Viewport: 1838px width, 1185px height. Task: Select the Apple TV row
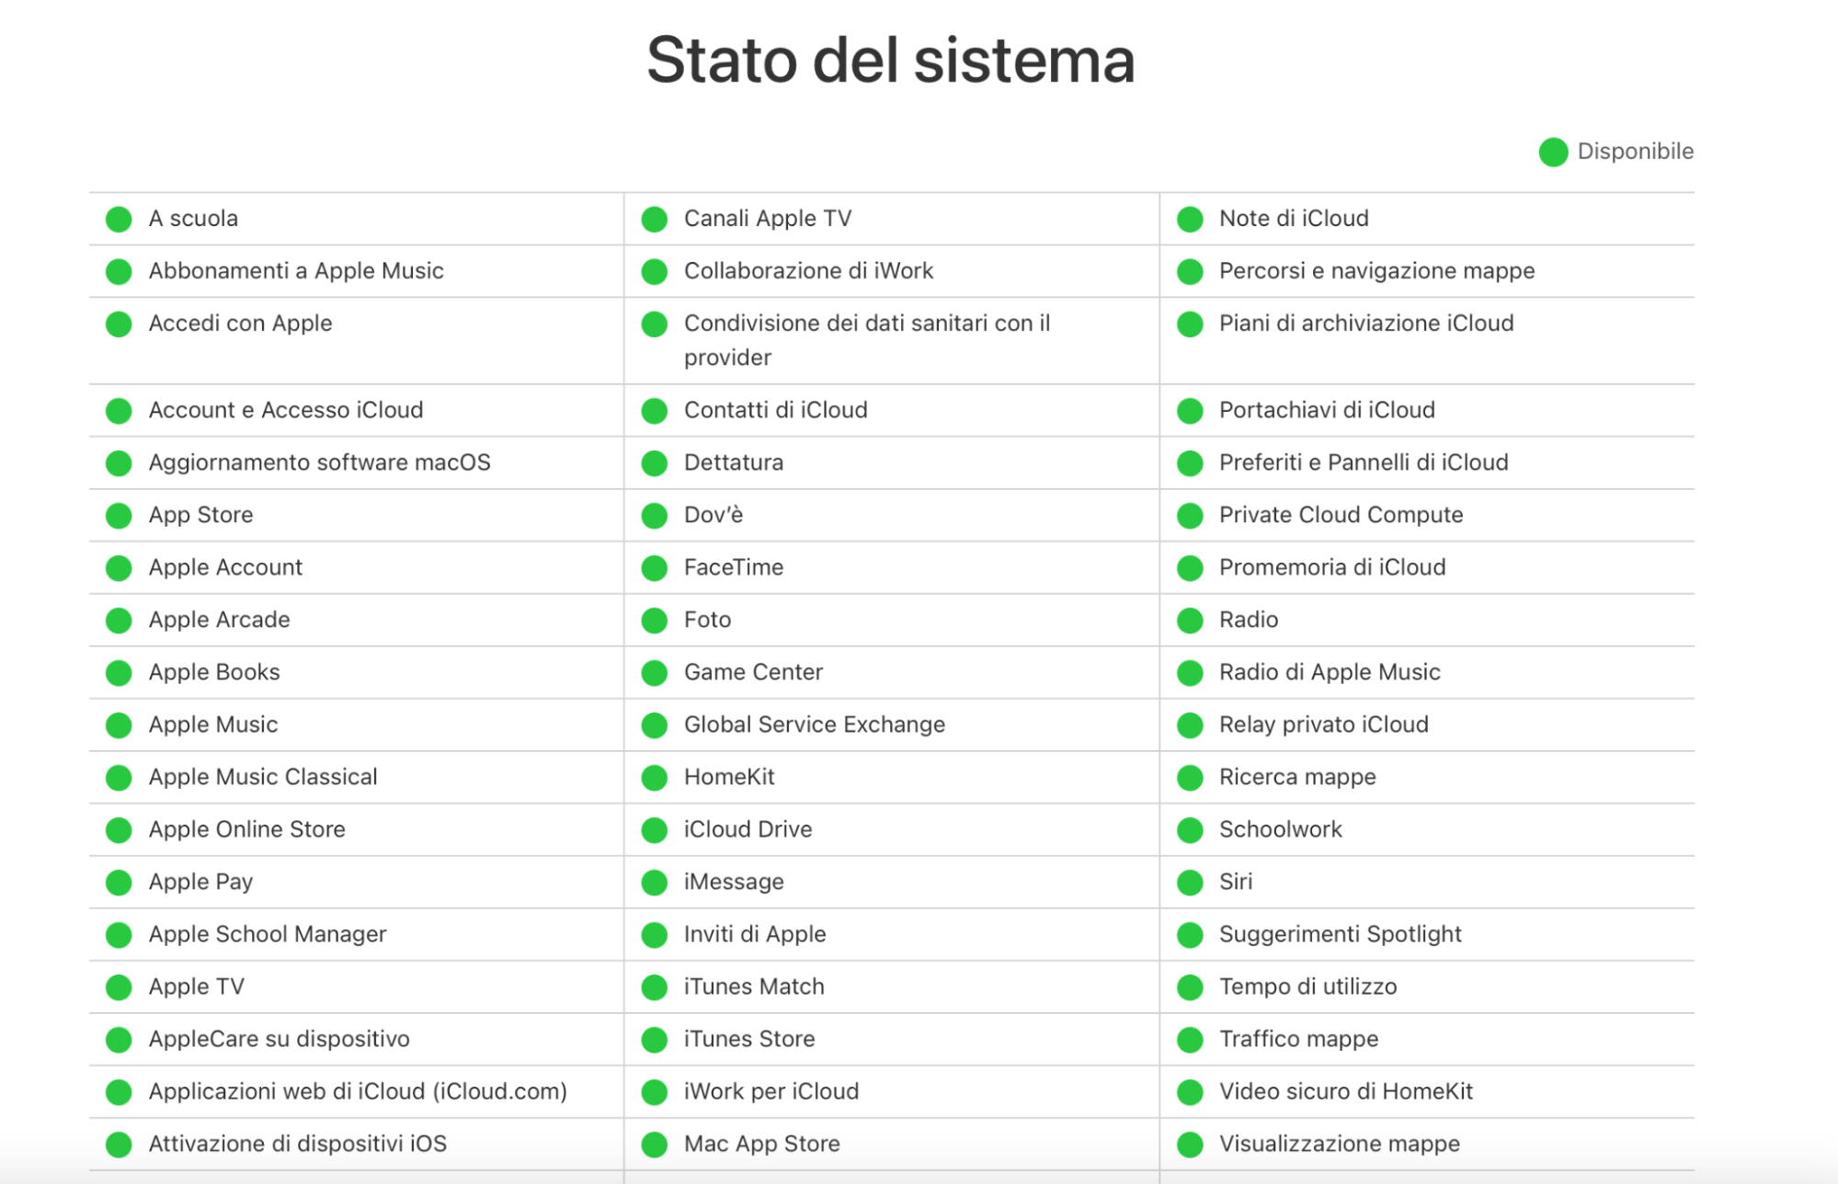196,986
